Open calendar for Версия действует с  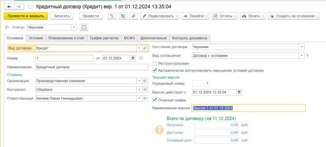(x=239, y=92)
